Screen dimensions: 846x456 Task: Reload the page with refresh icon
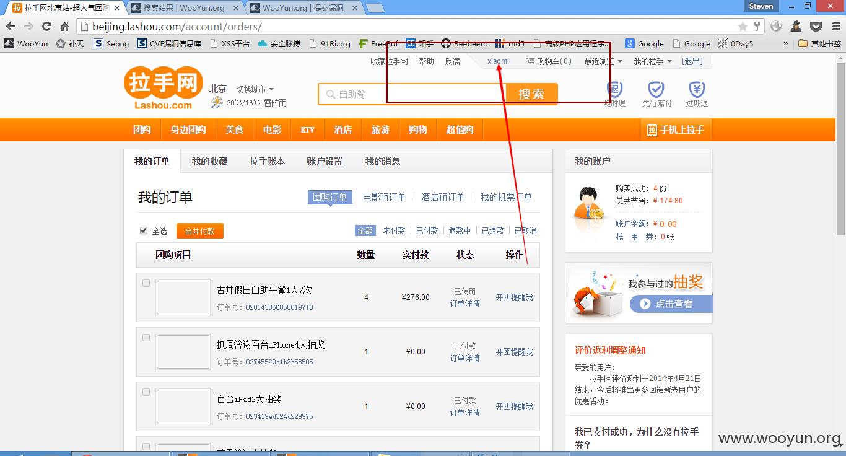tap(46, 27)
